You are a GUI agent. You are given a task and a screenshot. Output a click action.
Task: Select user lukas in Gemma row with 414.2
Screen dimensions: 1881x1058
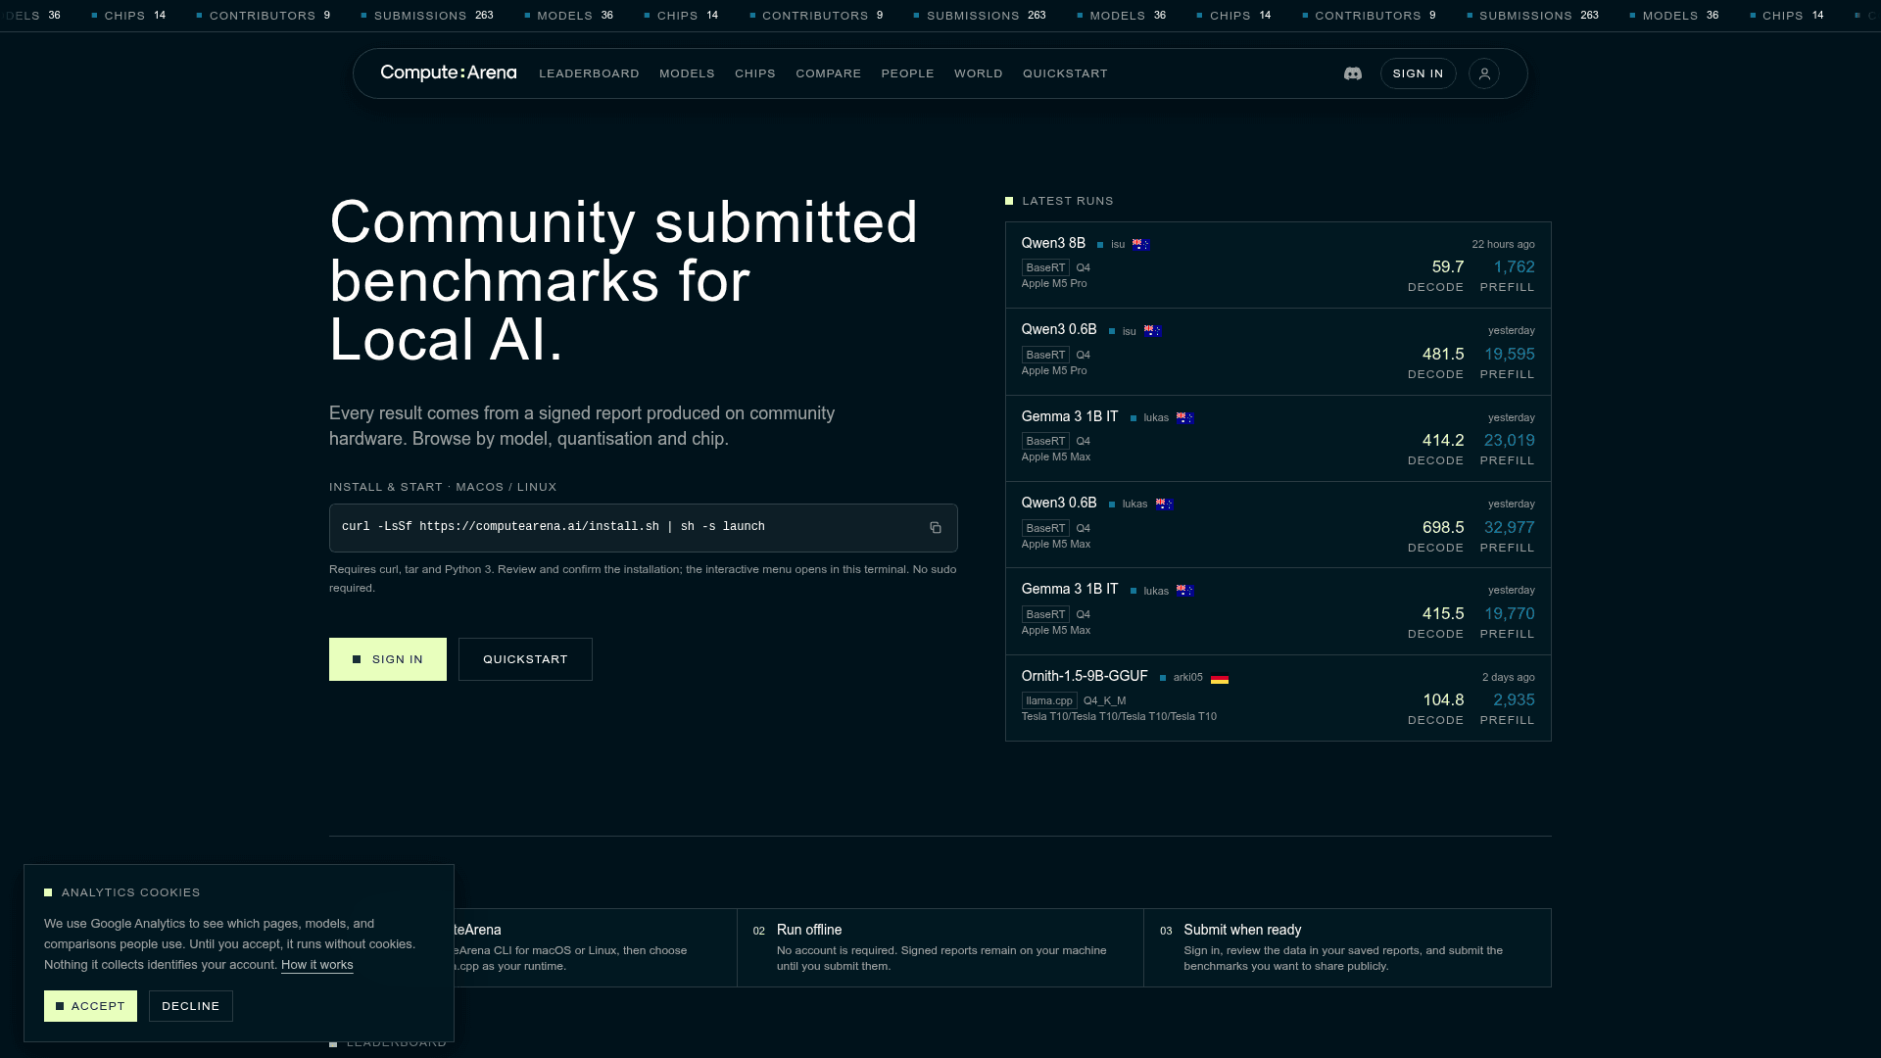1156,417
